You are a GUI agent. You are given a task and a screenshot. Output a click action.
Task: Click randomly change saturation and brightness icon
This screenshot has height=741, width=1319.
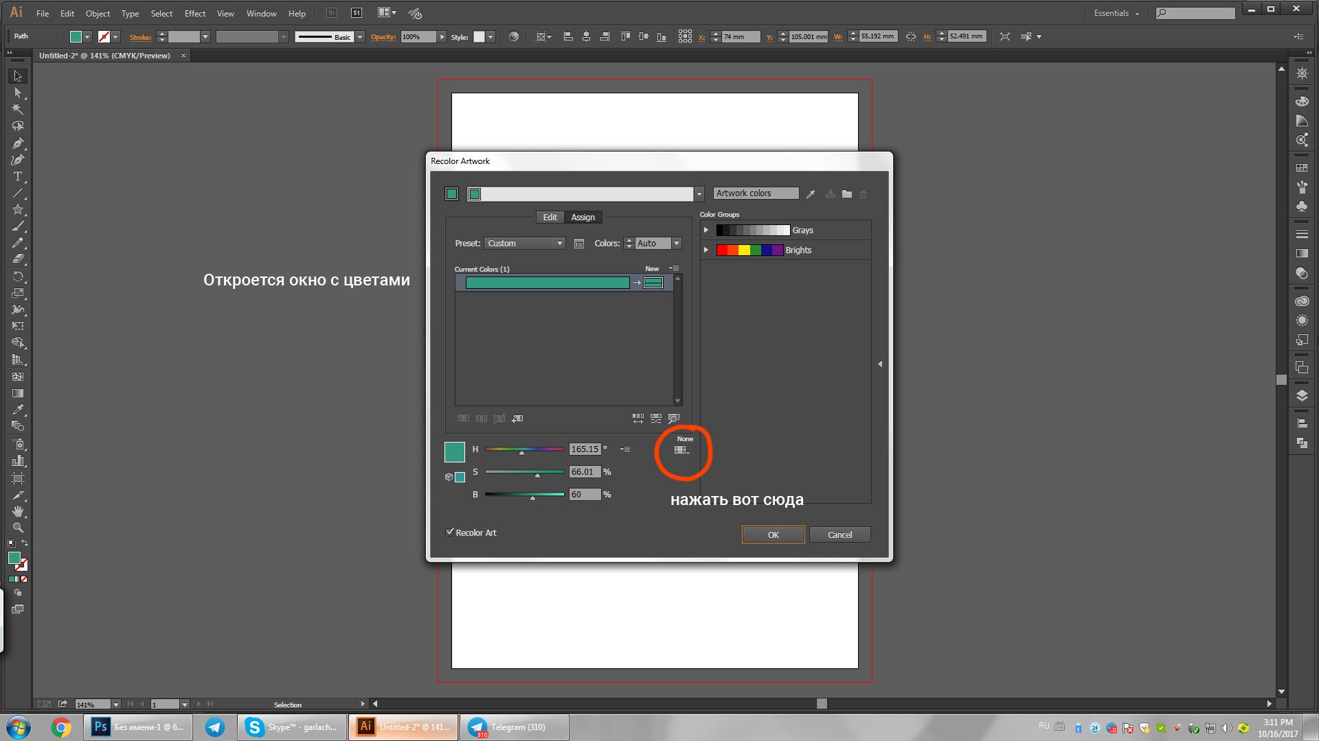click(x=656, y=418)
